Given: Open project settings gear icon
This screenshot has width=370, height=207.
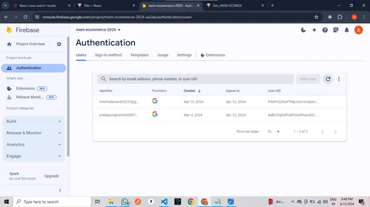Looking at the screenshot, I should point(59,44).
